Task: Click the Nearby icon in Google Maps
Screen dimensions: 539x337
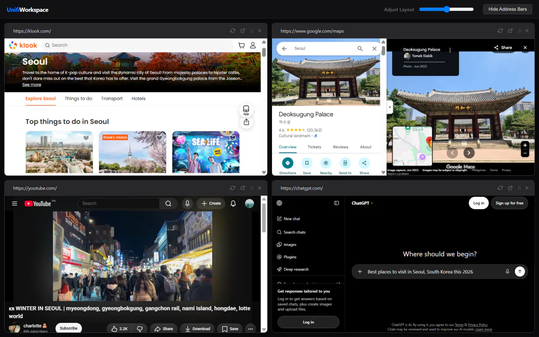Action: click(x=326, y=163)
